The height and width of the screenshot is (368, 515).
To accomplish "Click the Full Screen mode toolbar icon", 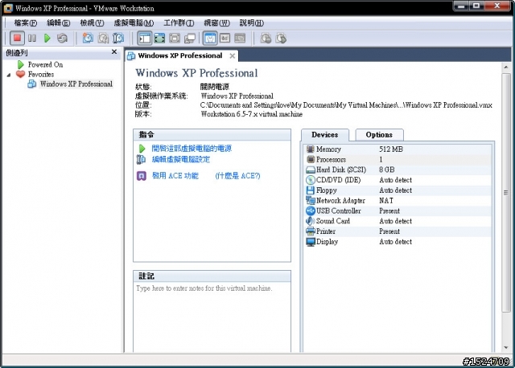I will 159,39.
